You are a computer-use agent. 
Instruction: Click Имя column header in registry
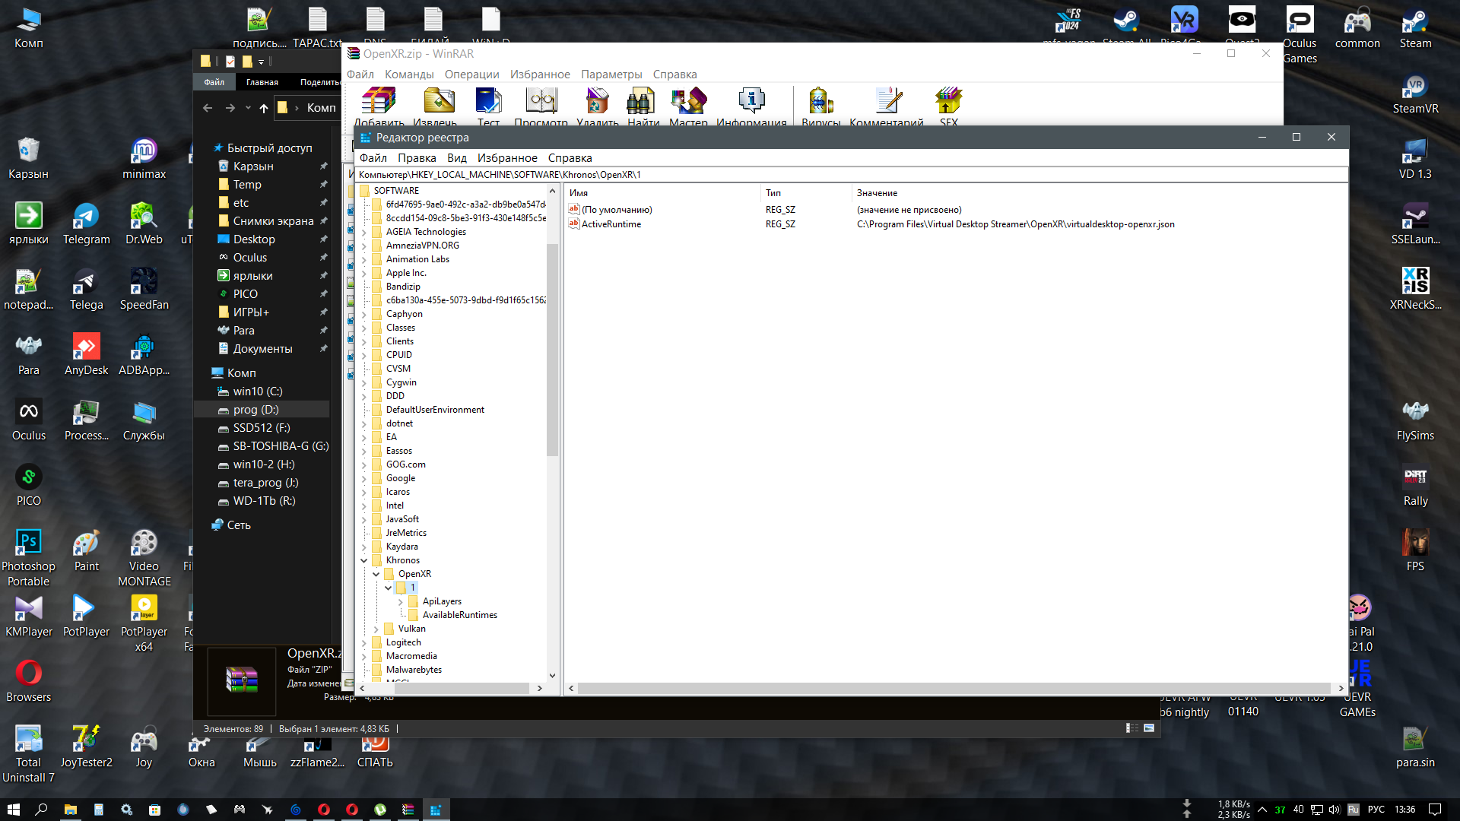[x=662, y=193]
